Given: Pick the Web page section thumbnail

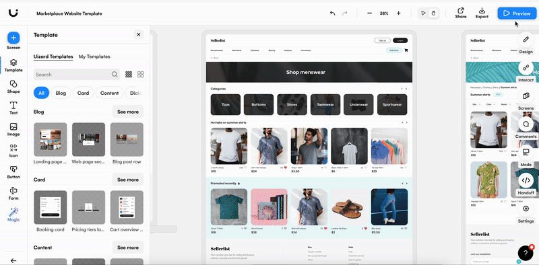Looking at the screenshot, I should click(88, 139).
